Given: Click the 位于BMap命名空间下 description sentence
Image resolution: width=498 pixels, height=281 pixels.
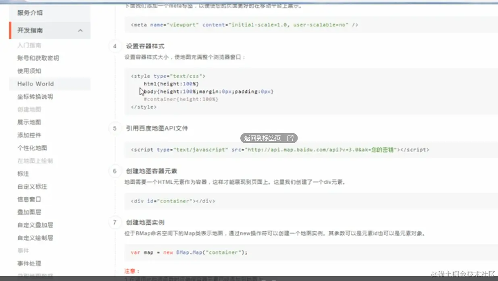Looking at the screenshot, I should [275, 233].
